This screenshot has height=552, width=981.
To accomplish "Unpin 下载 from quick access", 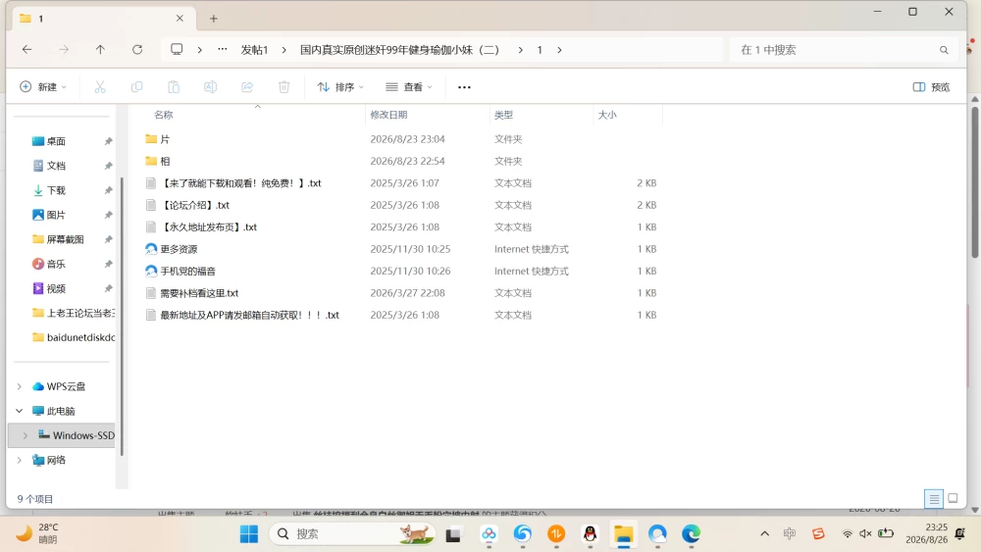I will click(x=108, y=190).
